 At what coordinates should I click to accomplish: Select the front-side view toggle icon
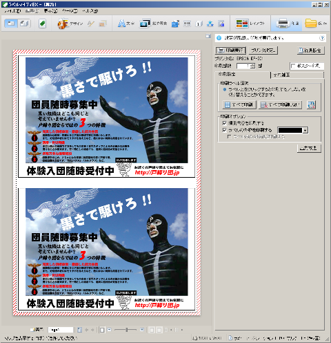11,24
